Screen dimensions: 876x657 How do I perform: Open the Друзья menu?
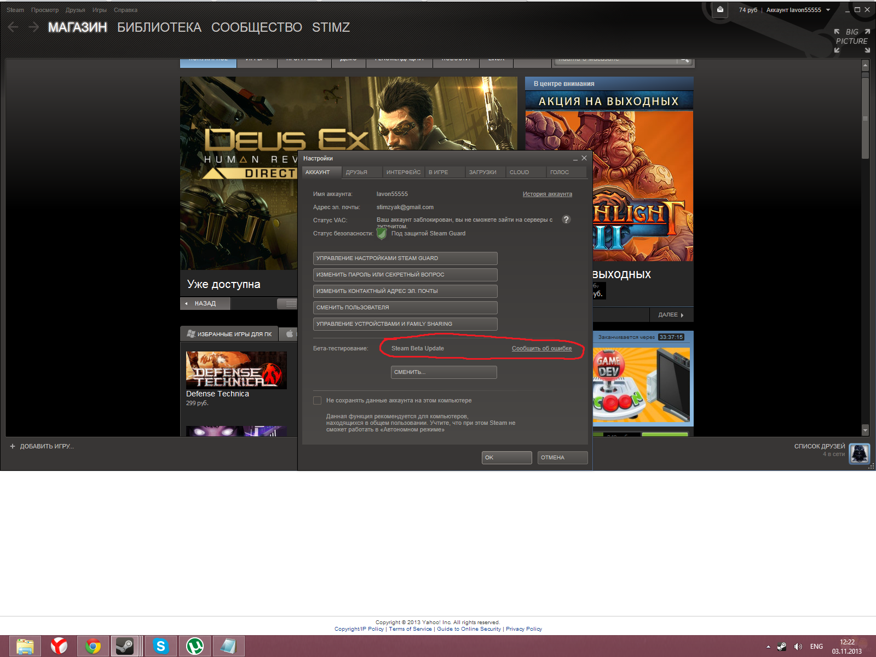coord(76,10)
